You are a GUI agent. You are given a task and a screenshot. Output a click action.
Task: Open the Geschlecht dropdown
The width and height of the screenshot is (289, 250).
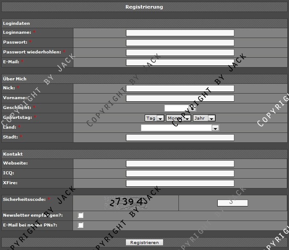(180, 108)
